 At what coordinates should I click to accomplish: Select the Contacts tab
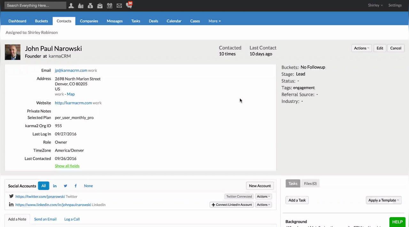(64, 21)
